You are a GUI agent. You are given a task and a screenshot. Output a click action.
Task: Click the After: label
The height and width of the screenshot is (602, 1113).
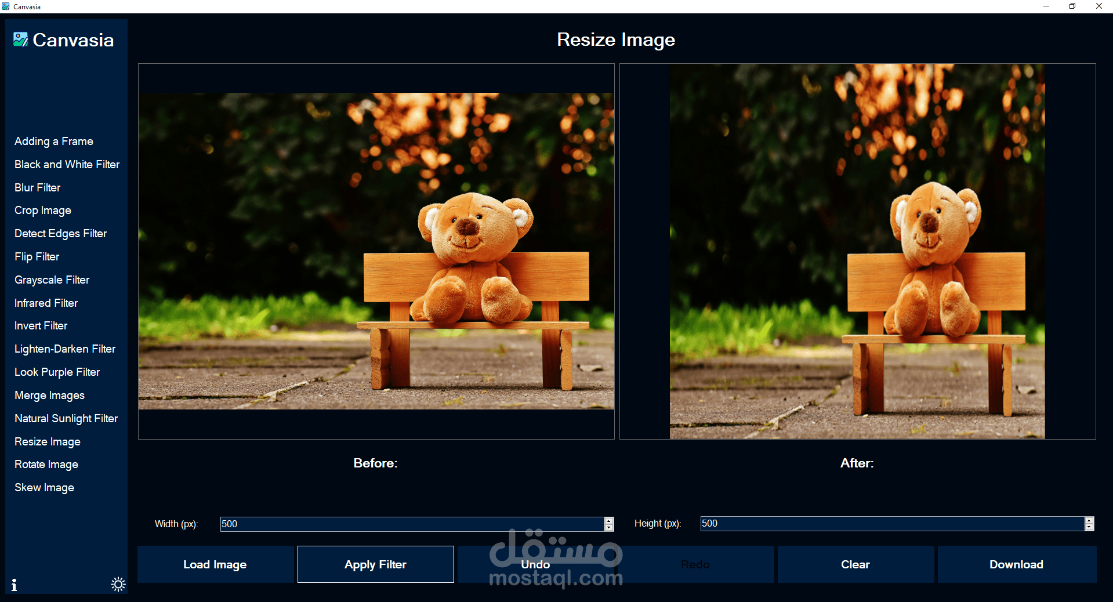click(857, 463)
